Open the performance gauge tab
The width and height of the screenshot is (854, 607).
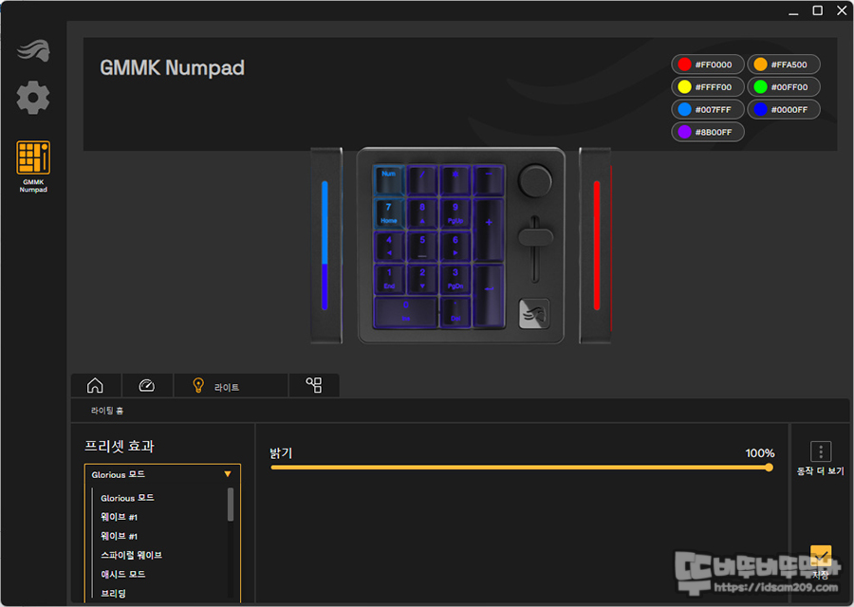146,385
